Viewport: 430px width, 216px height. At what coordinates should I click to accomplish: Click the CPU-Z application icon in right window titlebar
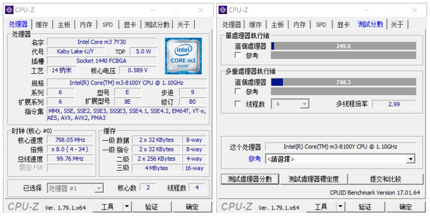[x=222, y=10]
